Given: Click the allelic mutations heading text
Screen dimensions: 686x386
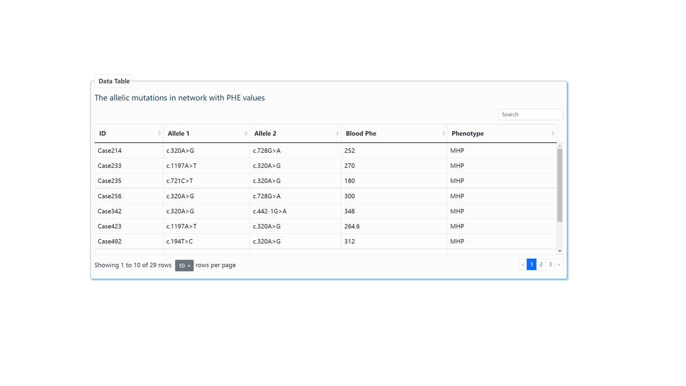Looking at the screenshot, I should click(180, 98).
